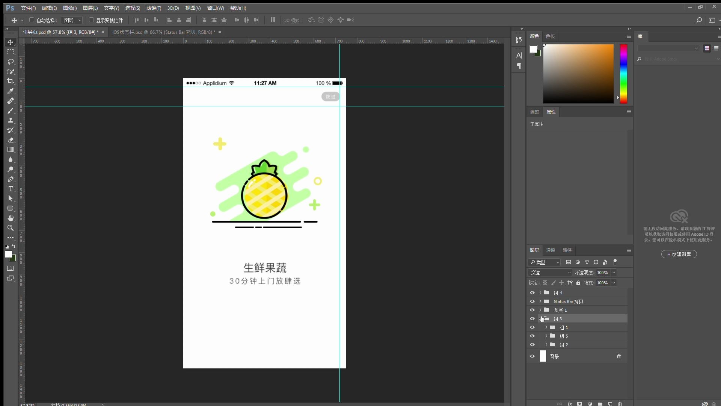Select the Eyedropper tool
This screenshot has height=406, width=721.
point(11,91)
